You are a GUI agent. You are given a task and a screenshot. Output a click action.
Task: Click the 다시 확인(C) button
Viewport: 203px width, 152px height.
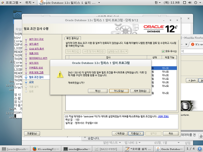pos(73,51)
